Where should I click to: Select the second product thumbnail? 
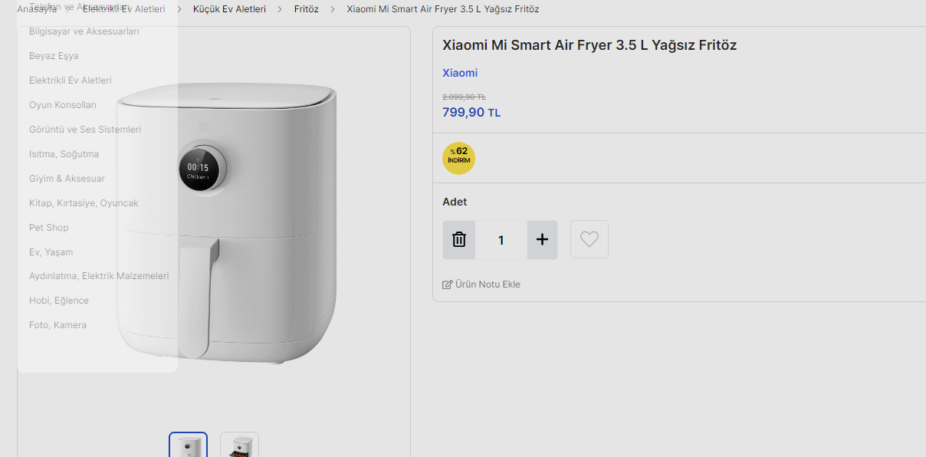coord(239,445)
